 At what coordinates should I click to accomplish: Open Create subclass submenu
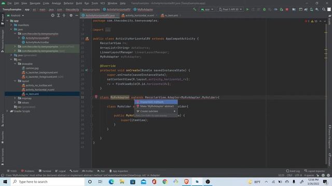(156, 111)
